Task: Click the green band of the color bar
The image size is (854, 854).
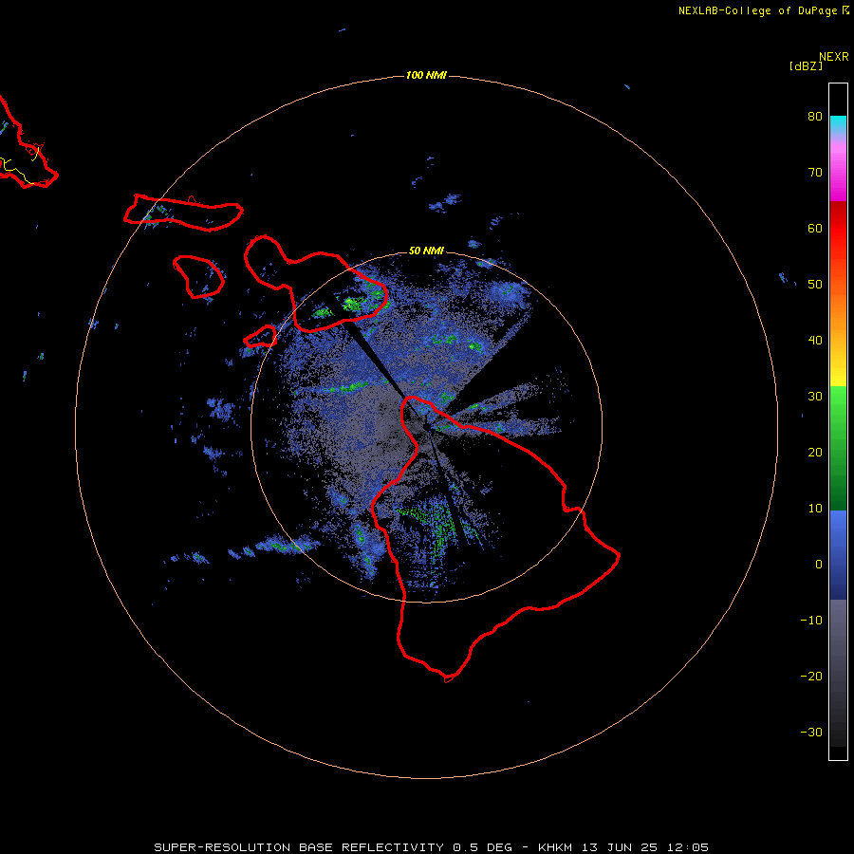Action: [x=838, y=448]
